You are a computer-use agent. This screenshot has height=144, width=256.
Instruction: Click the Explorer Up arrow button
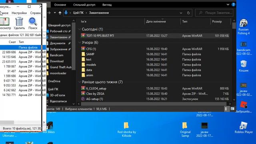click(x=60, y=13)
